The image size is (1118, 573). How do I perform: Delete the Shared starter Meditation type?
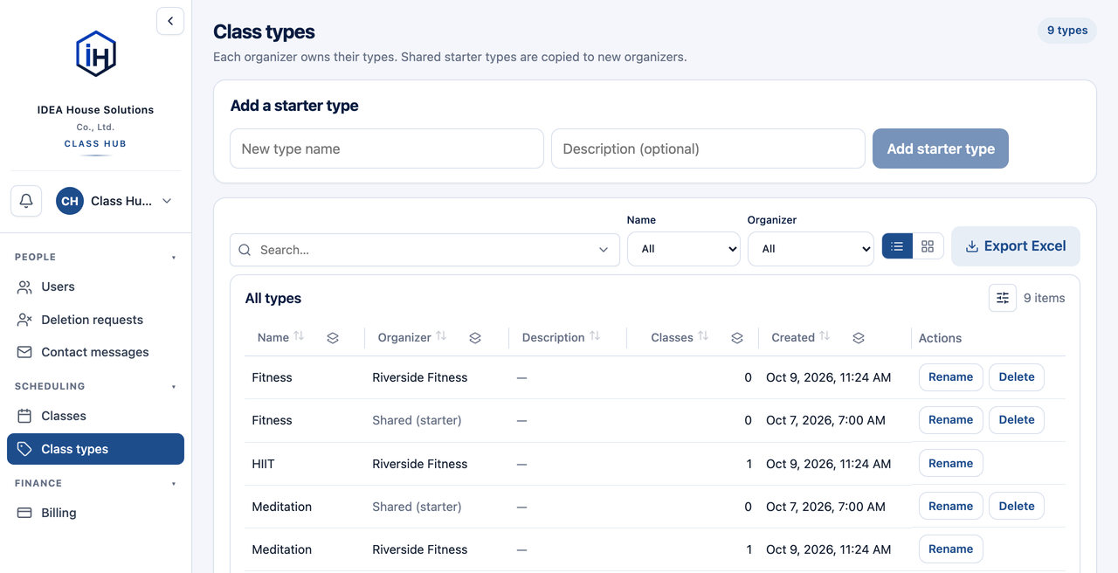tap(1017, 506)
